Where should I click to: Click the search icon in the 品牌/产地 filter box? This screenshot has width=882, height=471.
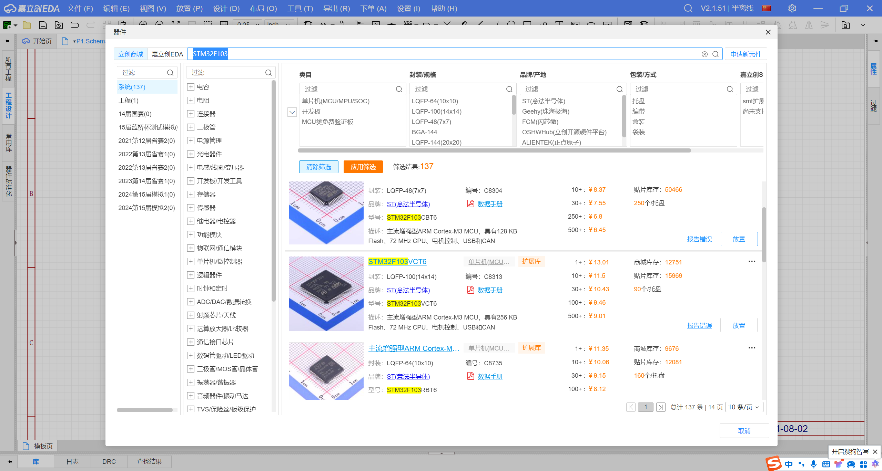pos(619,89)
